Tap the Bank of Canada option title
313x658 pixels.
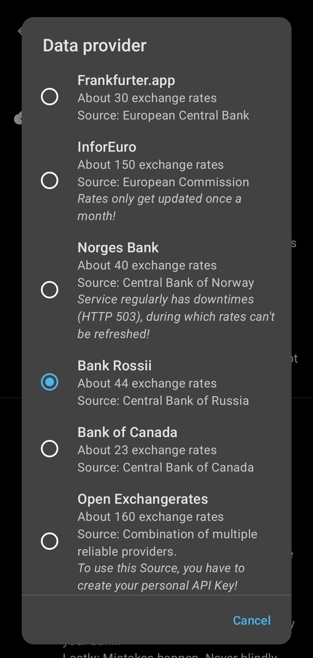127,432
